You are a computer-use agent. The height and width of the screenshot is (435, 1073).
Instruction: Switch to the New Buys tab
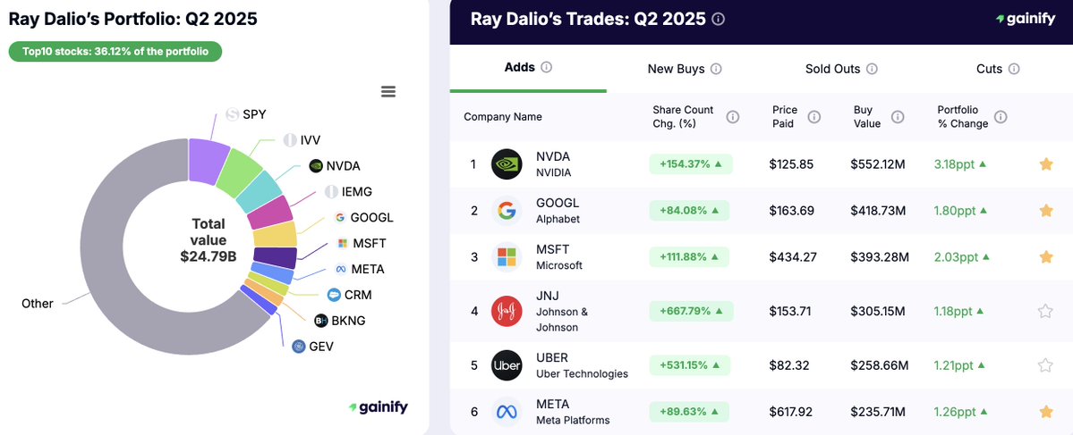click(685, 68)
